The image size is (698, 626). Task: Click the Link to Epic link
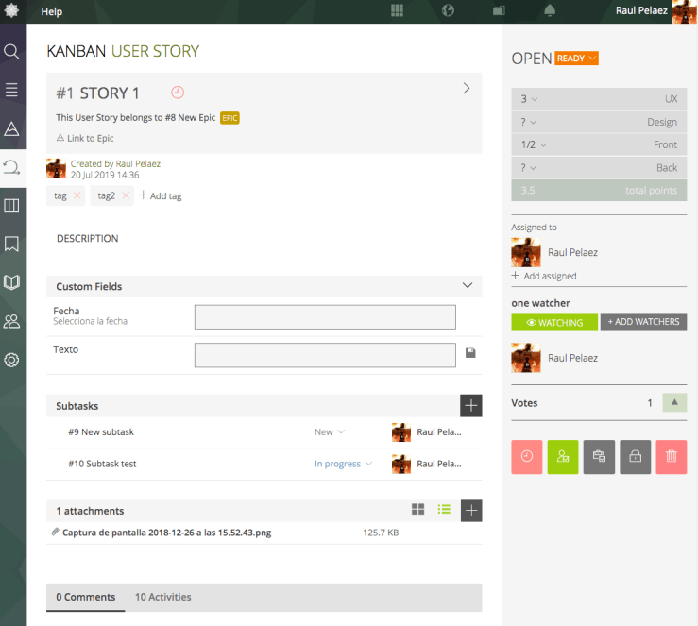click(x=85, y=138)
